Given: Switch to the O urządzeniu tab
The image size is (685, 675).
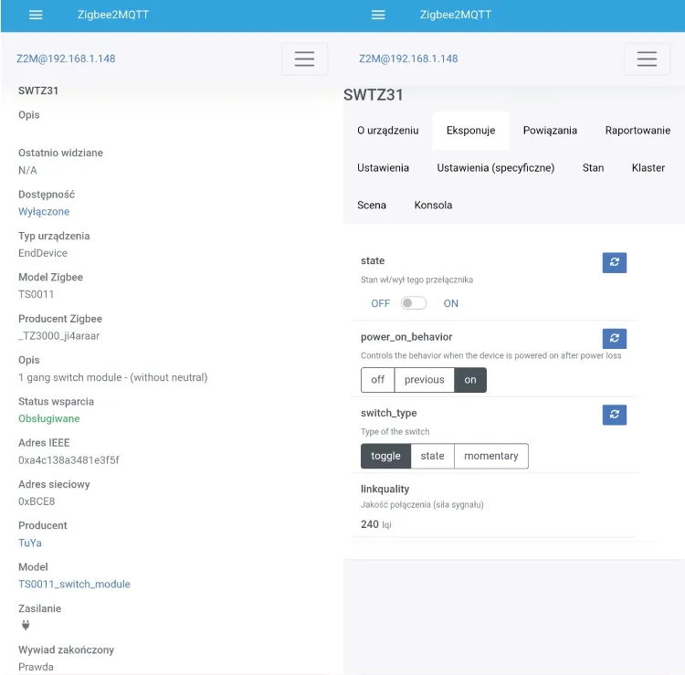Looking at the screenshot, I should [x=388, y=131].
